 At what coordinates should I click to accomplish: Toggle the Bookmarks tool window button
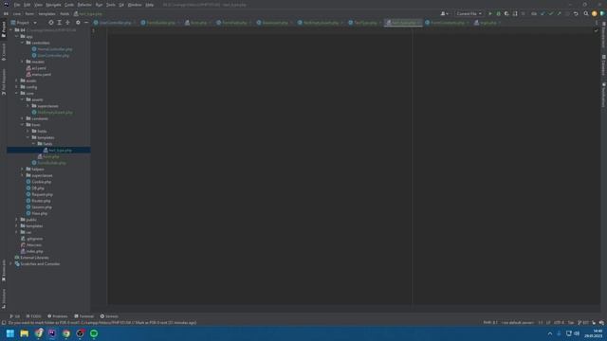pos(4,270)
